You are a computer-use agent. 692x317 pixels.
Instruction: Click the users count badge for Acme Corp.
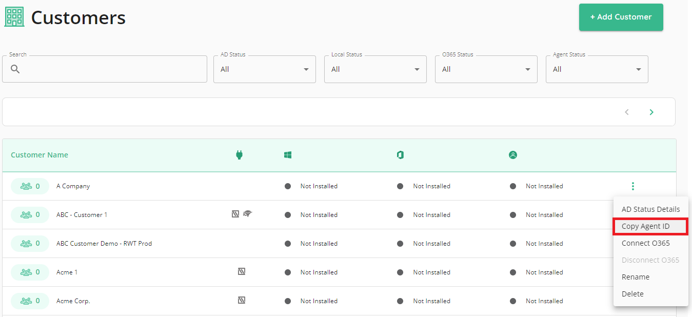point(30,301)
